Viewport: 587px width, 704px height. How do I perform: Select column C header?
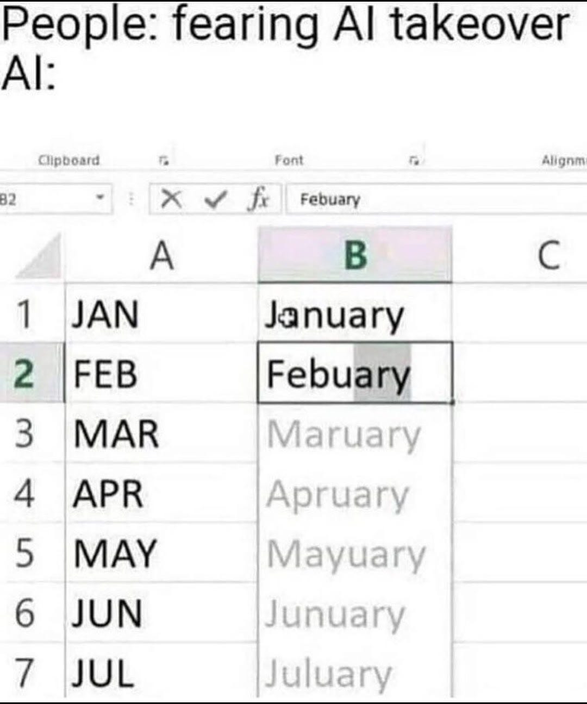549,254
